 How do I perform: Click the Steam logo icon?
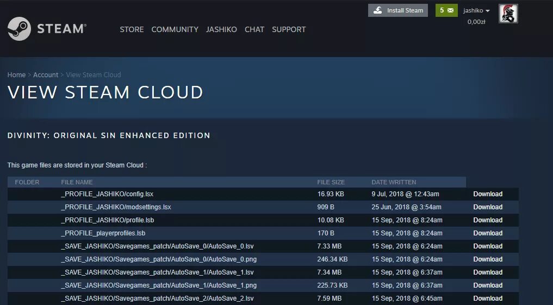[x=19, y=29]
